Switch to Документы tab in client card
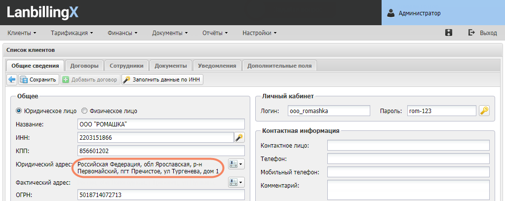The image size is (505, 201). click(x=171, y=66)
